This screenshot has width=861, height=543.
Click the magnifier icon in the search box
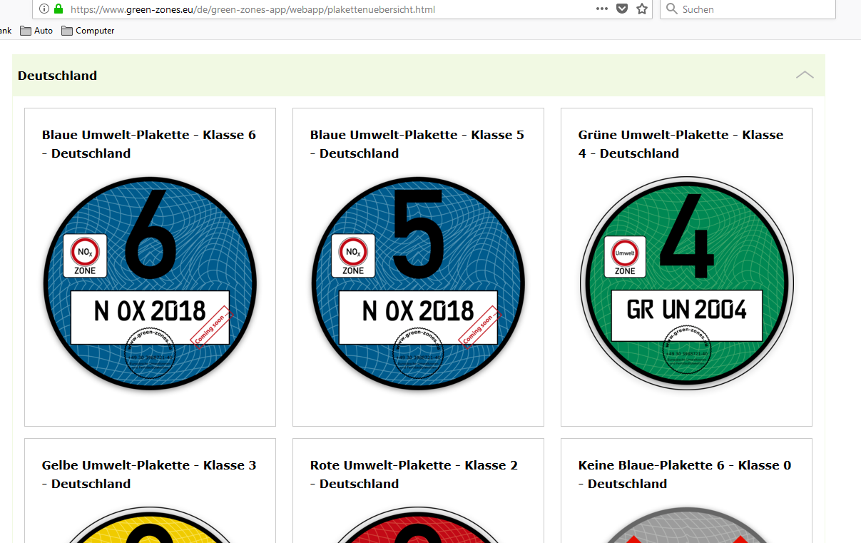coord(671,9)
